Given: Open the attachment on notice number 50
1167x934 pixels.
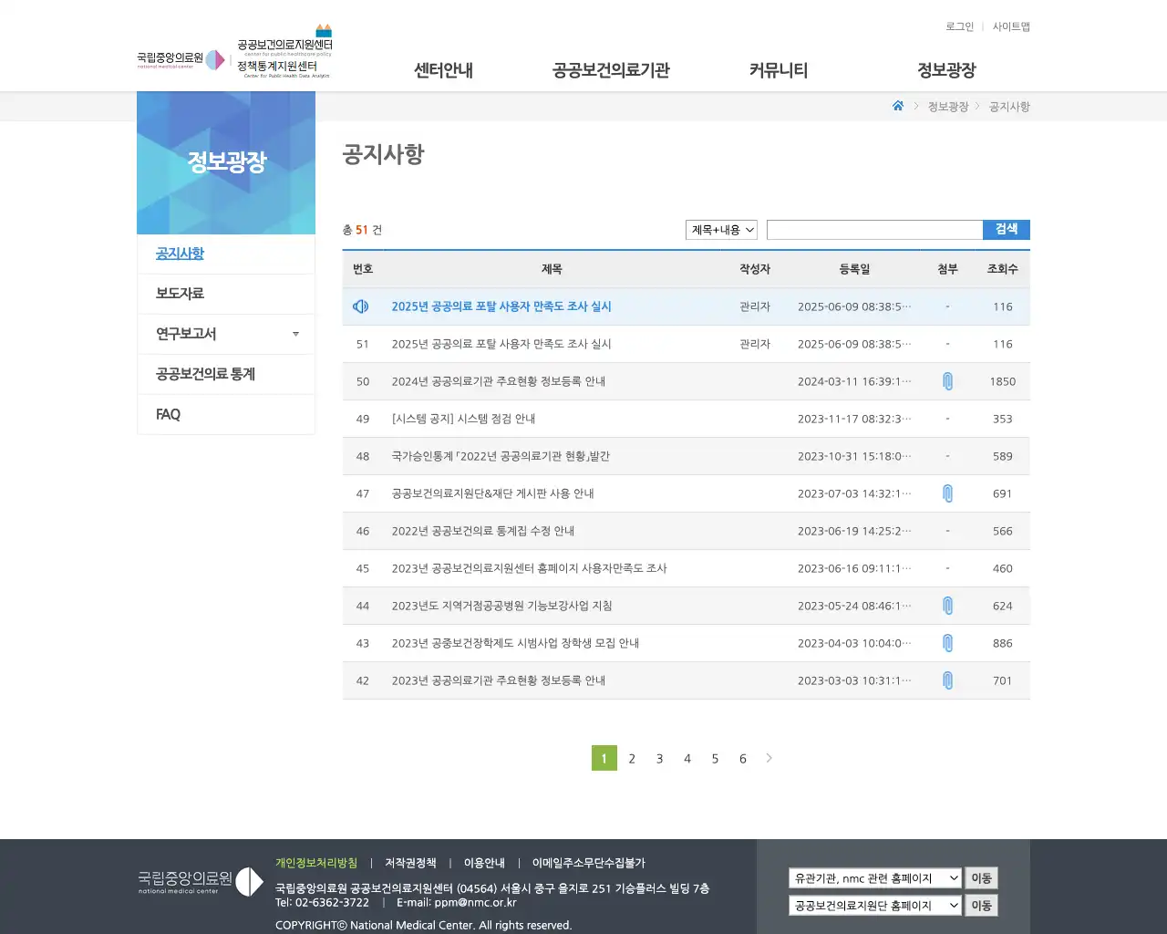Looking at the screenshot, I should coord(947,381).
